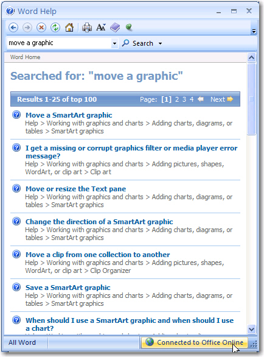Click the Next page link

(x=218, y=99)
